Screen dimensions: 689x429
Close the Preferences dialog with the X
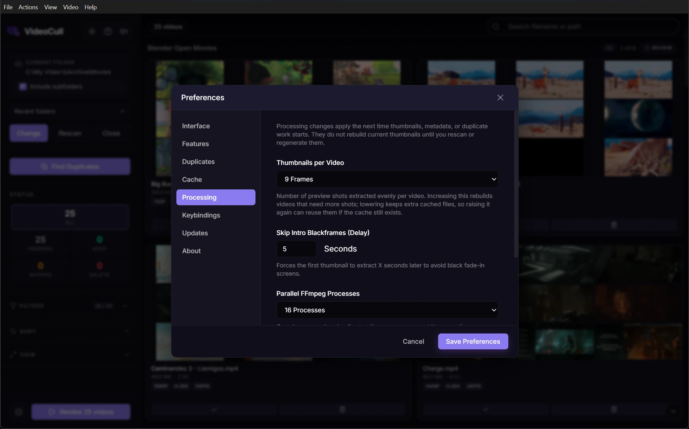pos(500,97)
